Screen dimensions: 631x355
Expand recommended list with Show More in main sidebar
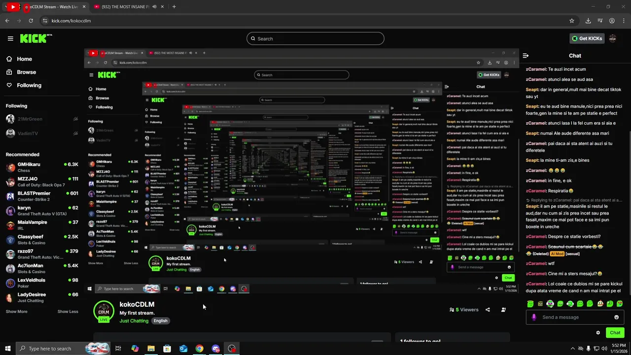[x=16, y=312]
